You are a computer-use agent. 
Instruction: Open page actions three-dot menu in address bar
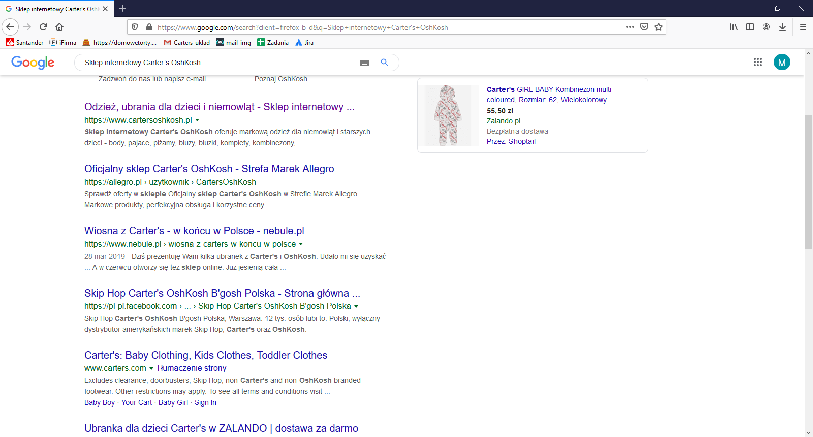point(630,27)
